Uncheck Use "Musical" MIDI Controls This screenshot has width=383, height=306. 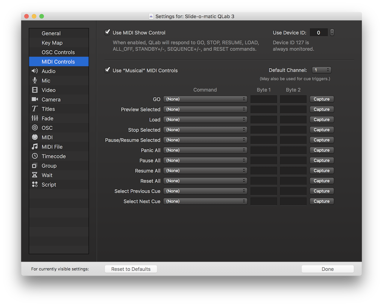click(107, 70)
